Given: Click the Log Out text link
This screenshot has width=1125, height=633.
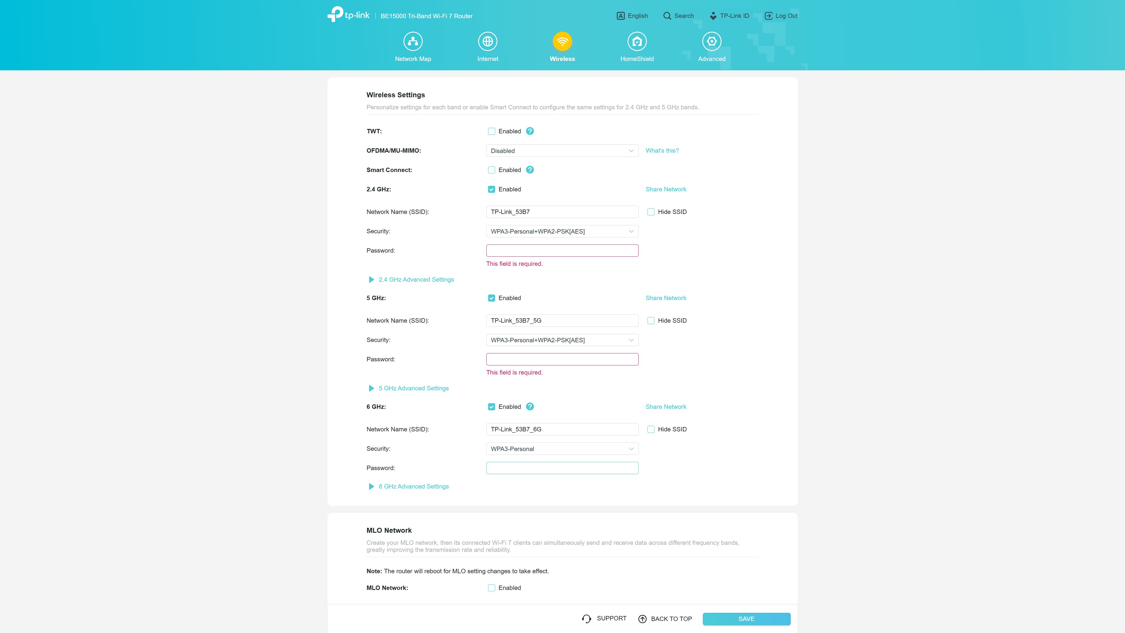Looking at the screenshot, I should tap(787, 16).
